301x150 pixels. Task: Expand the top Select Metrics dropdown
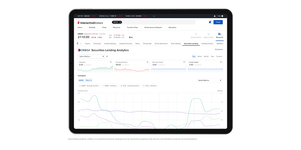(x=91, y=57)
